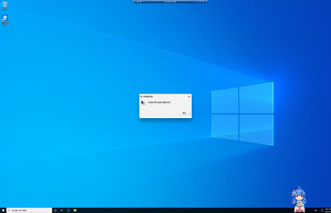Open Cortana from the taskbar
Screen dimensions: 331x213
click(x=55, y=210)
